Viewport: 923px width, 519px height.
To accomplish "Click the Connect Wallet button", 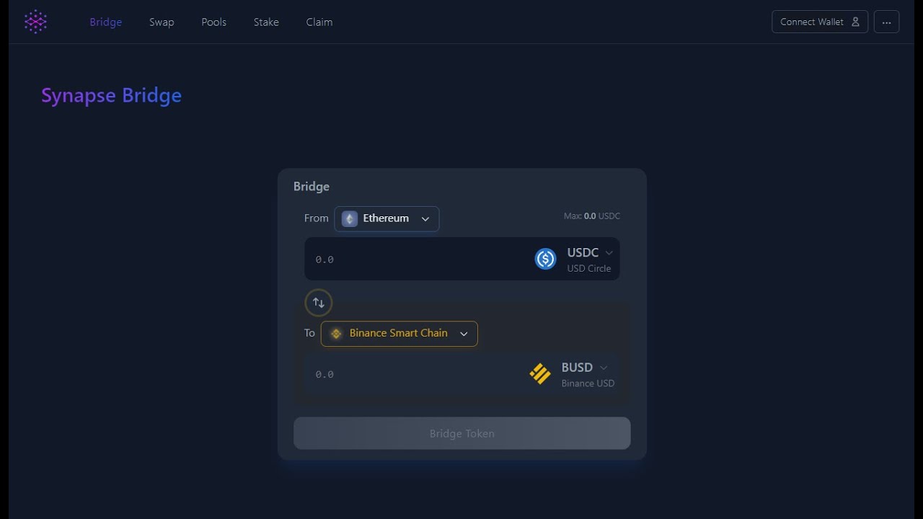I will coord(820,22).
